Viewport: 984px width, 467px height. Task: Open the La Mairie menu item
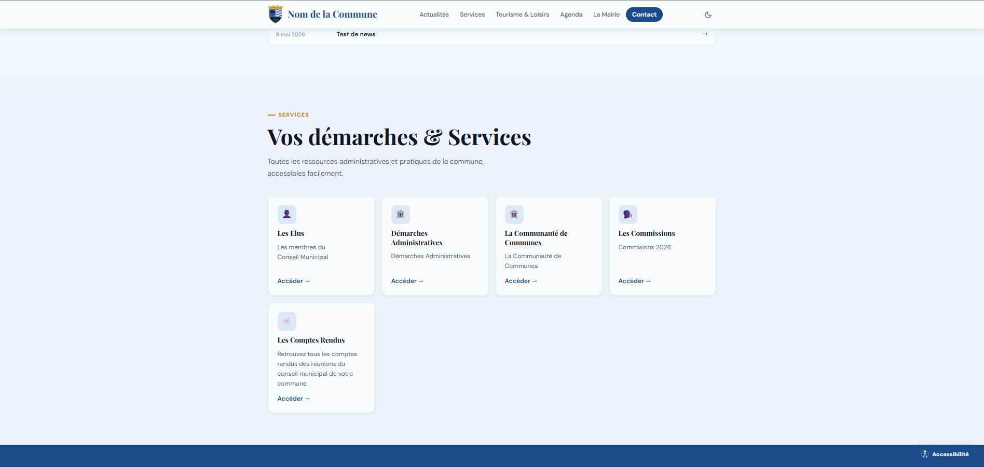point(606,15)
